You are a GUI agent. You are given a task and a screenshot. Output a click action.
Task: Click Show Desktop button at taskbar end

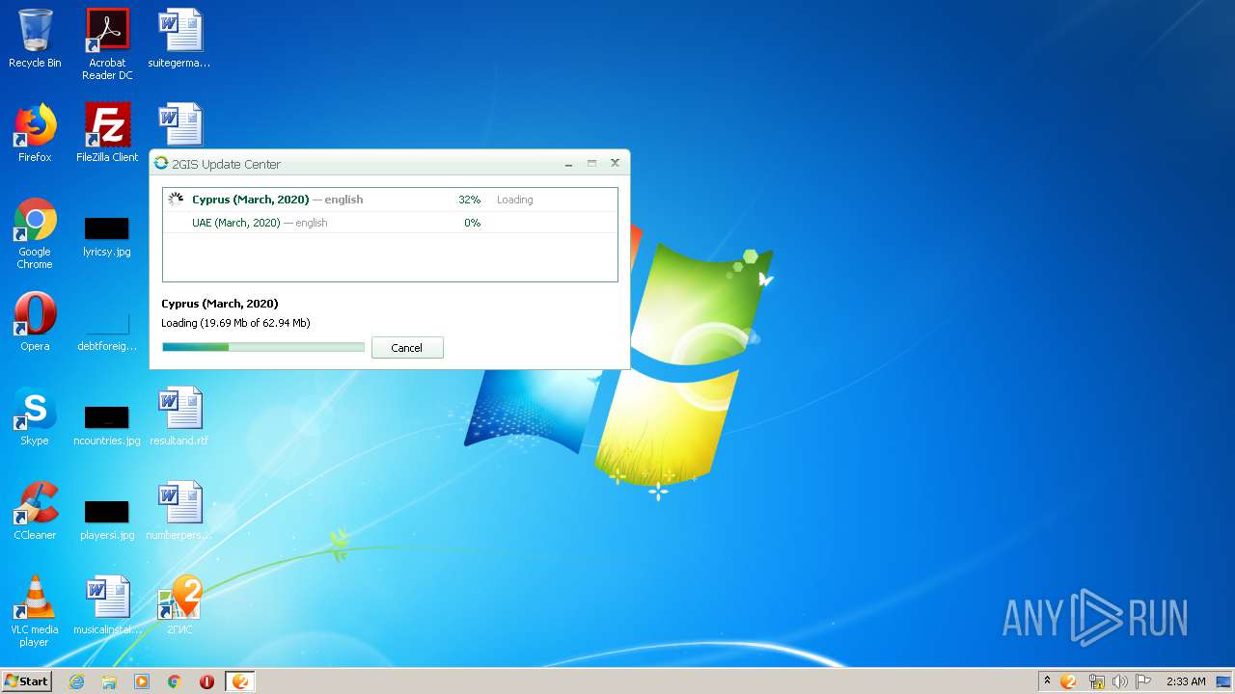[x=1224, y=681]
